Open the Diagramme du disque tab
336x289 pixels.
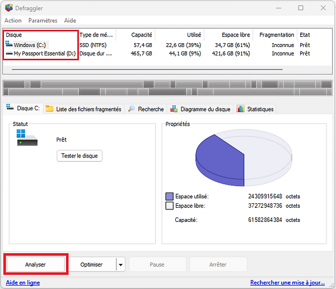200,109
